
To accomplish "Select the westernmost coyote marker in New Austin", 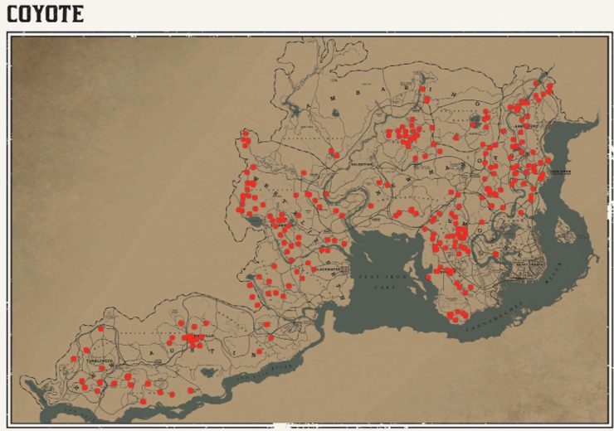I will 73,359.
